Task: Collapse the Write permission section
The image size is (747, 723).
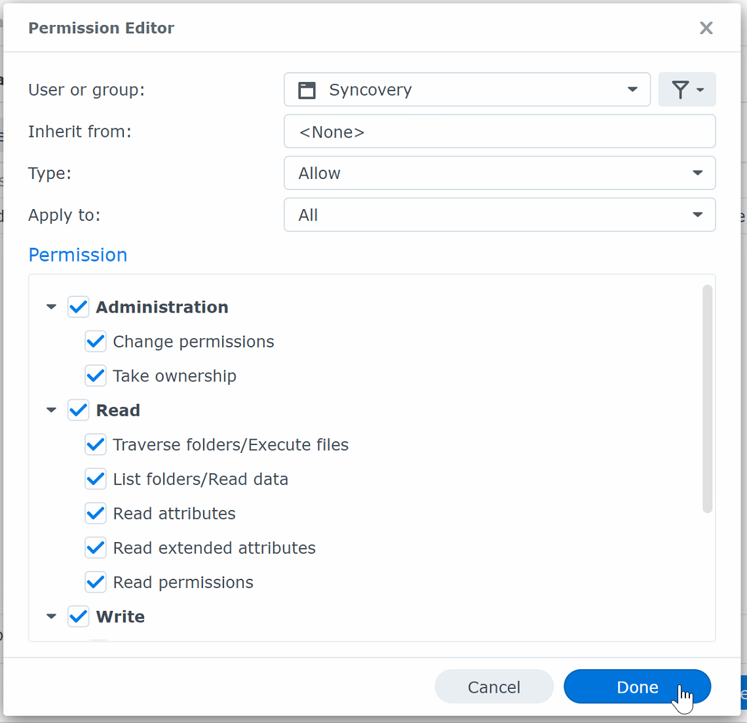Action: (x=51, y=616)
